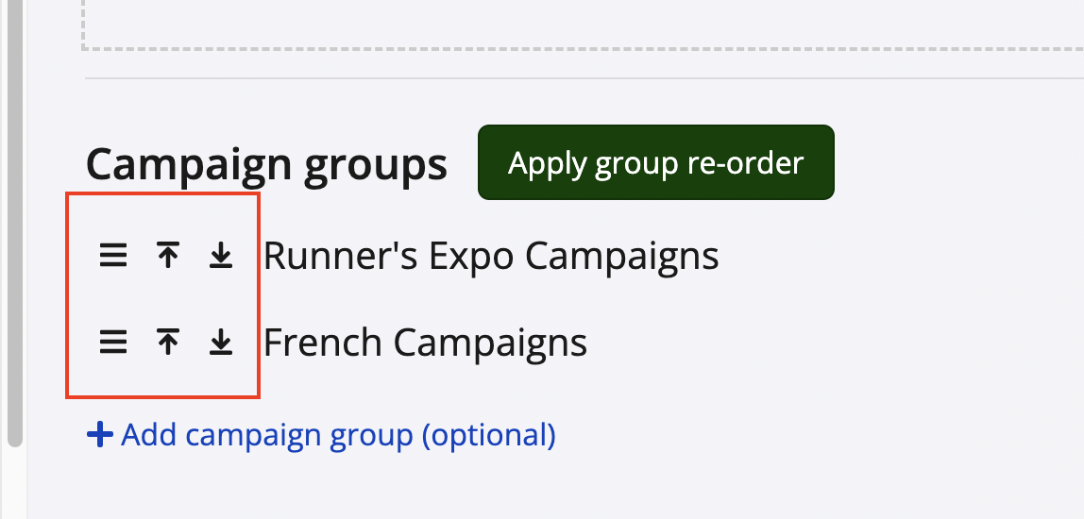
Task: Click the horizontal divider above Campaign groups
Action: 567,77
